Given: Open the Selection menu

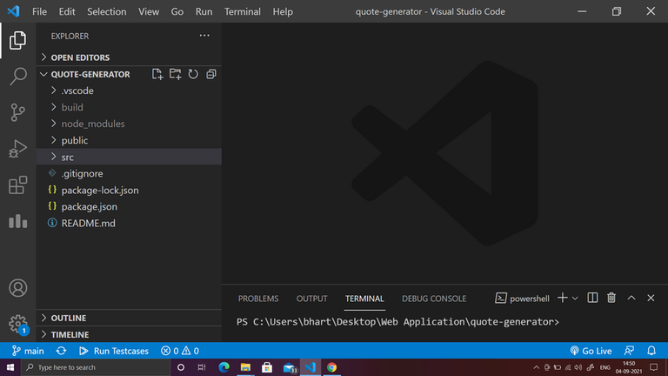Looking at the screenshot, I should pyautogui.click(x=106, y=11).
